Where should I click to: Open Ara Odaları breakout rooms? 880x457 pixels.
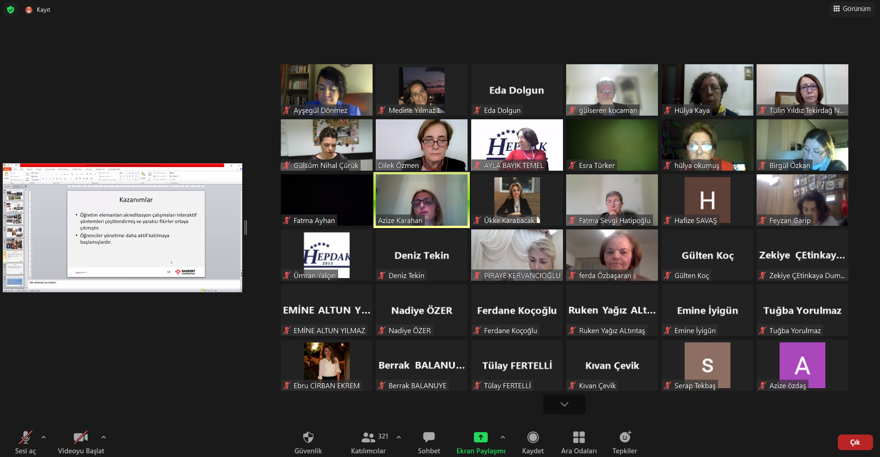(x=579, y=437)
